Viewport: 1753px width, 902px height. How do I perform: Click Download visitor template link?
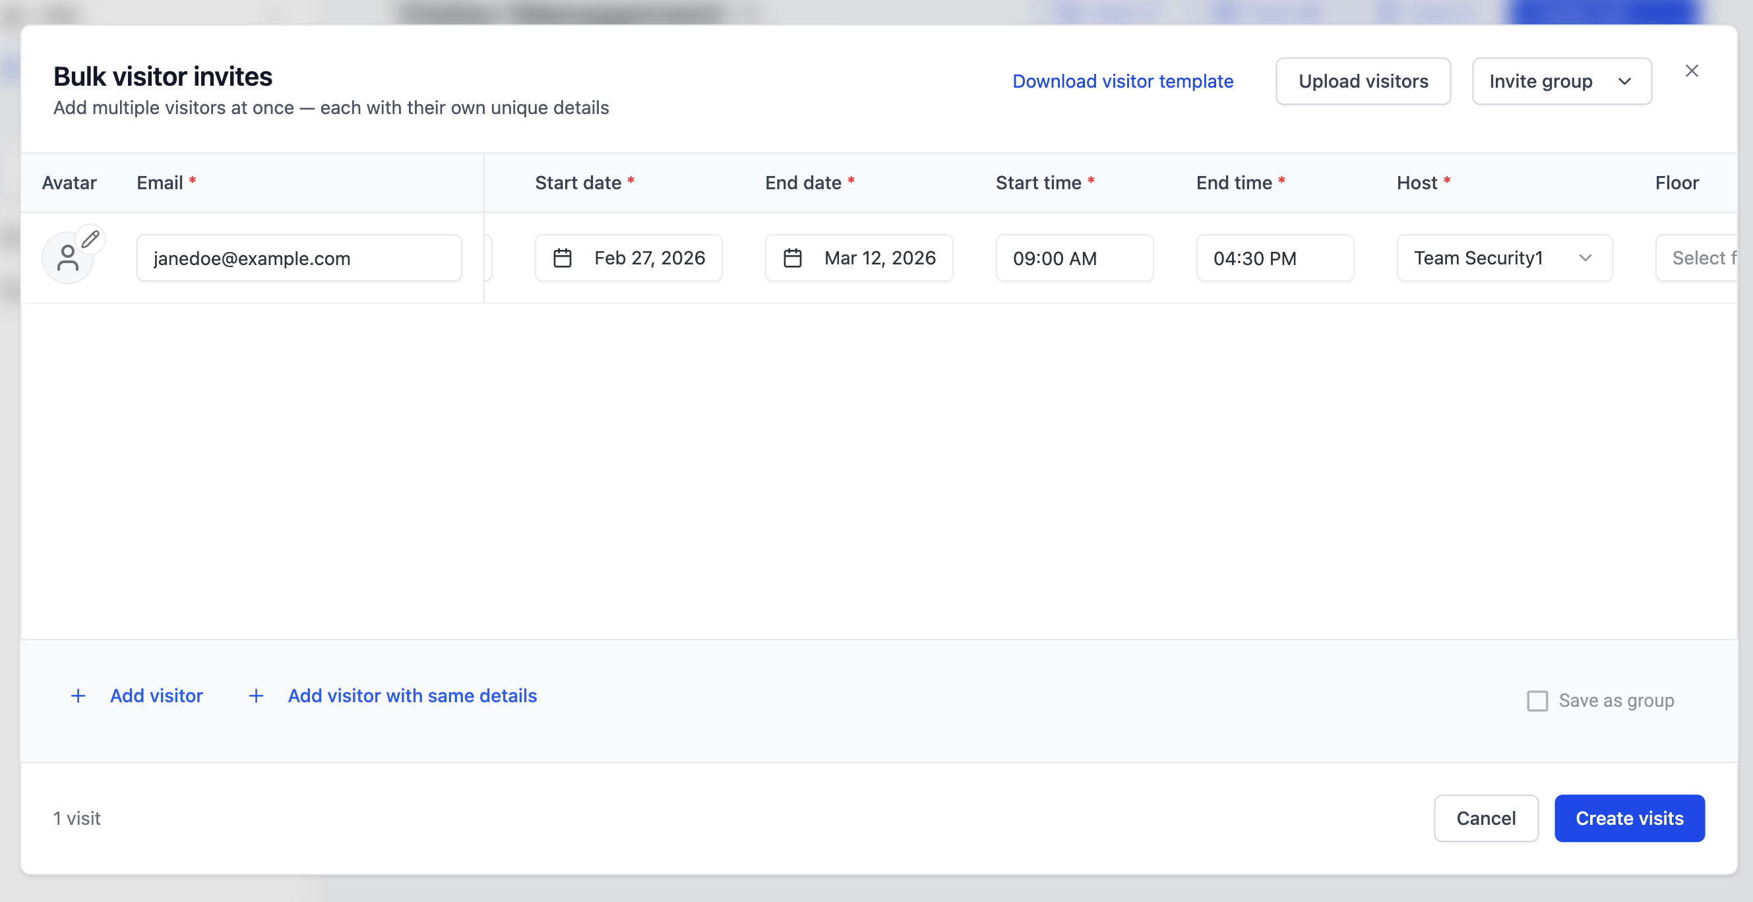click(x=1122, y=81)
